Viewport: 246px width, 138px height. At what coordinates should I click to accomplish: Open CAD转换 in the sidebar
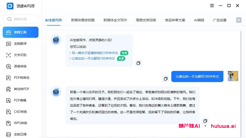pyautogui.click(x=20, y=111)
